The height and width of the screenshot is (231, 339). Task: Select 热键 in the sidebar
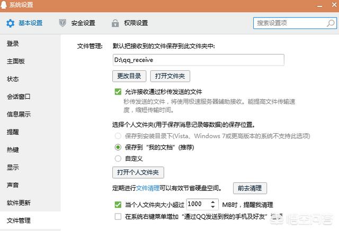point(30,150)
